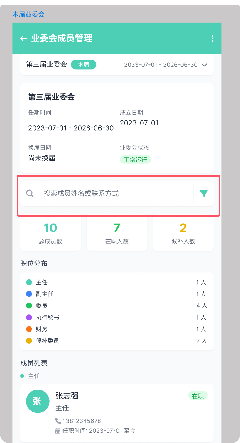
Task: Click the green filter funnel icon
Action: [204, 193]
